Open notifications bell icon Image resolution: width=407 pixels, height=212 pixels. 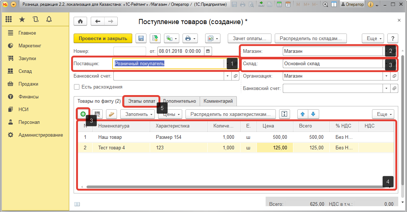tap(49, 19)
